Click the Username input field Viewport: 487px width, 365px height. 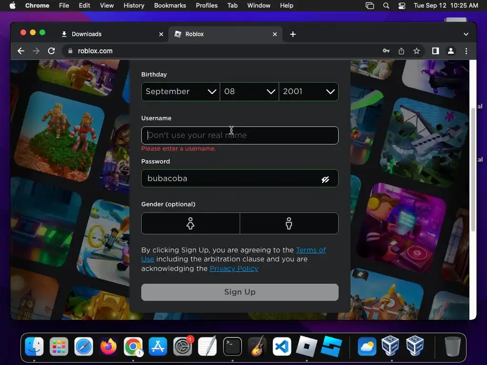[x=240, y=135]
